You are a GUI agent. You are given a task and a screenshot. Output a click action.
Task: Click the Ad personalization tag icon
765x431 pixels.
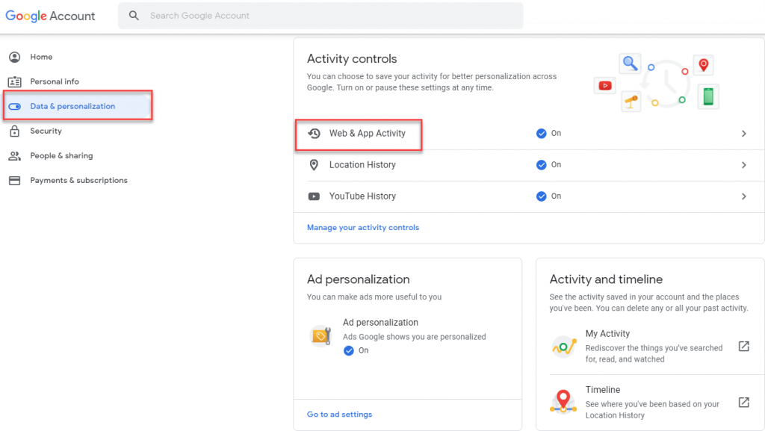coord(321,336)
